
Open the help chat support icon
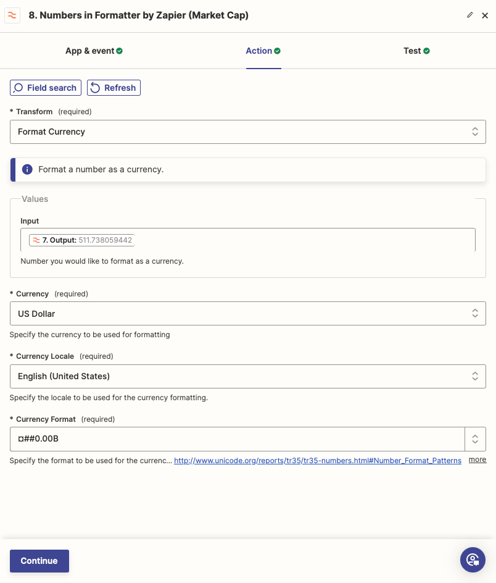point(473,560)
